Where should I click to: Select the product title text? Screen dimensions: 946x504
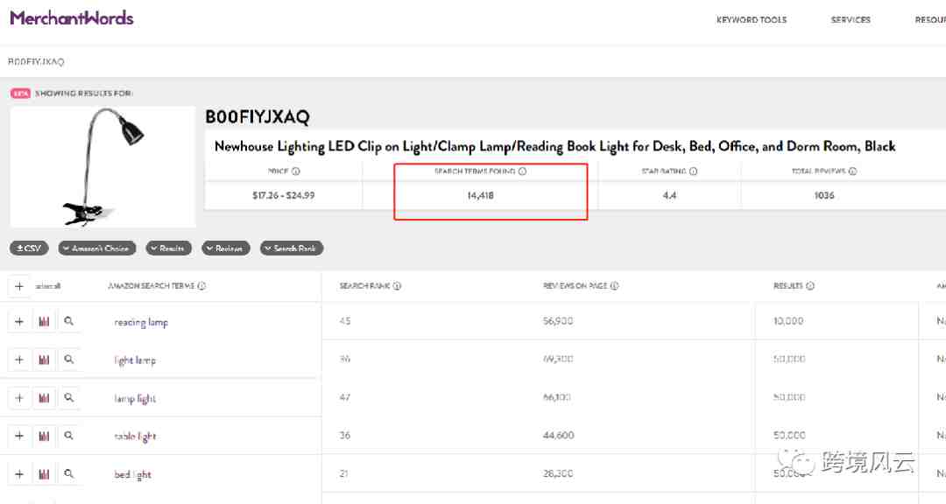coord(555,146)
